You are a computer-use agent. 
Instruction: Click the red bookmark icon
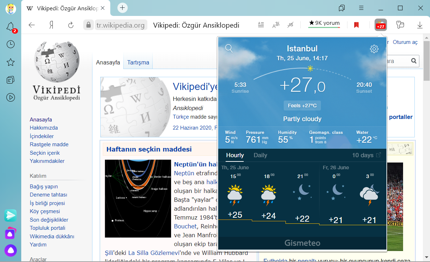pyautogui.click(x=356, y=25)
